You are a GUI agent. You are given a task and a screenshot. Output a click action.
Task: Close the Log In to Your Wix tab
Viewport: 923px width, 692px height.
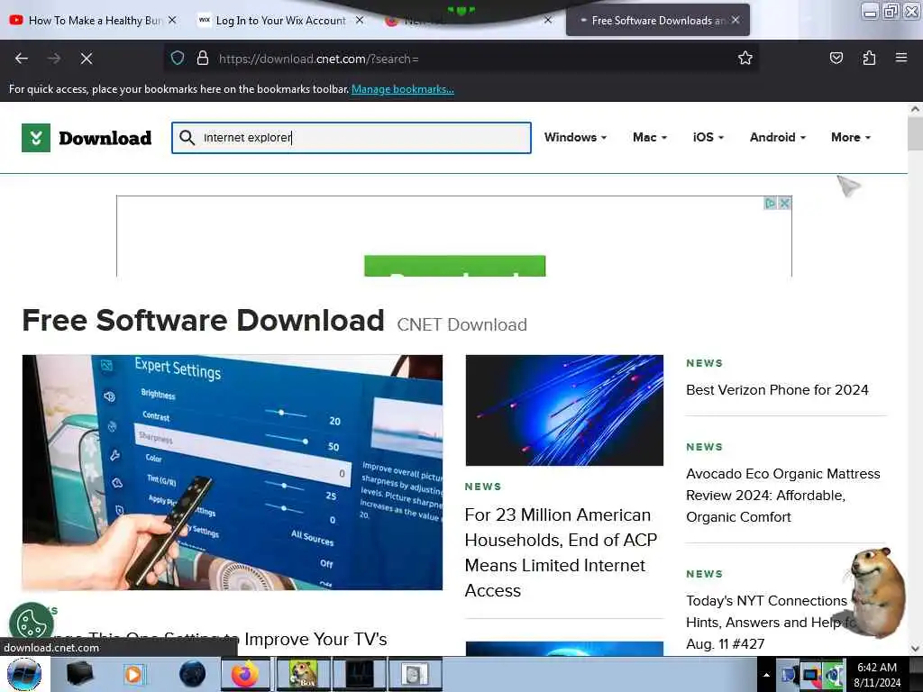[x=360, y=20]
